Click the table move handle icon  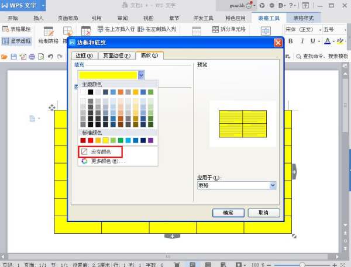(52, 108)
